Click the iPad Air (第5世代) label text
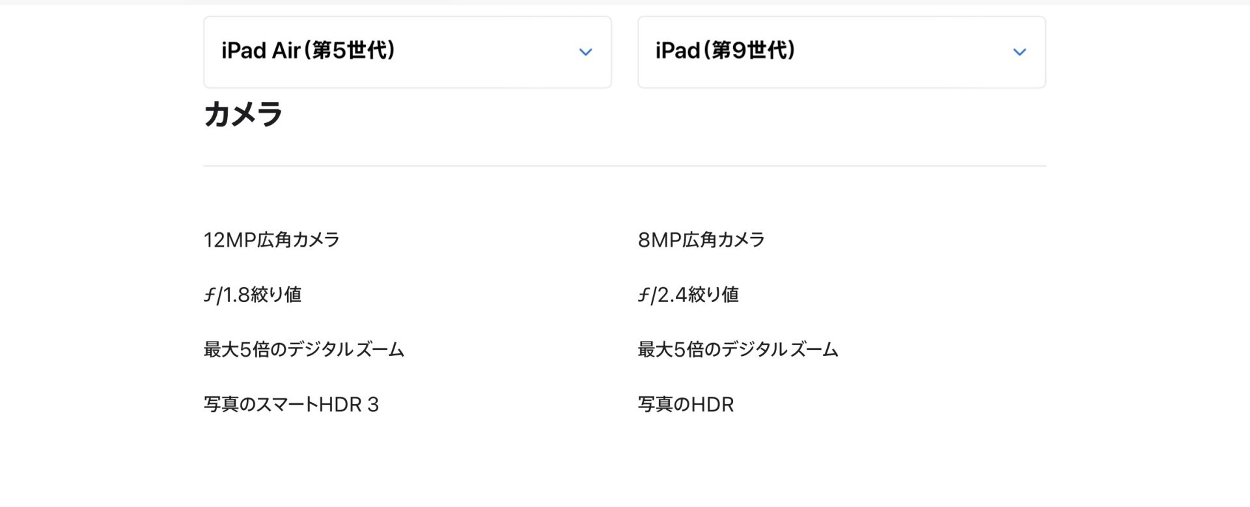 click(308, 51)
